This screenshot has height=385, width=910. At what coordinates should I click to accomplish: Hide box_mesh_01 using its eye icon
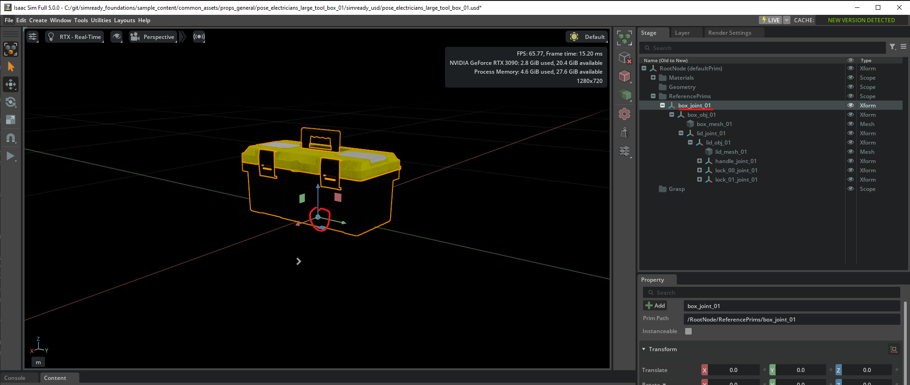851,124
